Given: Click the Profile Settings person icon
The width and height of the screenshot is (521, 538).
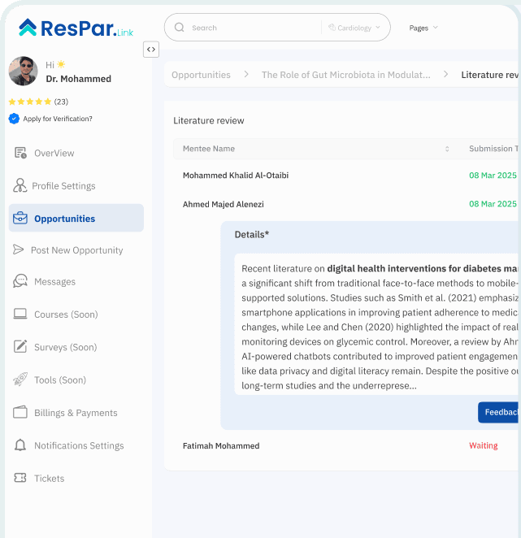Looking at the screenshot, I should [x=20, y=185].
